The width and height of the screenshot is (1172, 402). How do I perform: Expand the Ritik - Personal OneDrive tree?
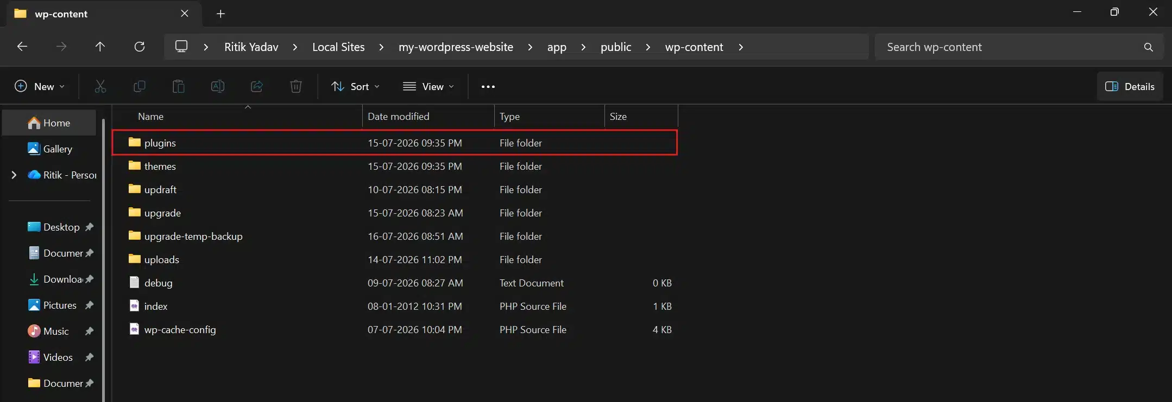click(x=14, y=175)
